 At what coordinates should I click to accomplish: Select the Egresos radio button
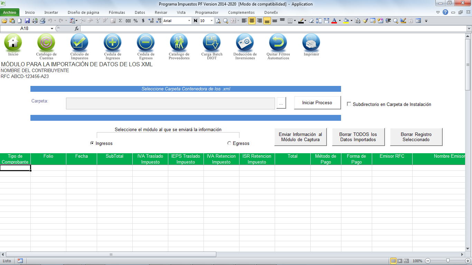coord(229,143)
